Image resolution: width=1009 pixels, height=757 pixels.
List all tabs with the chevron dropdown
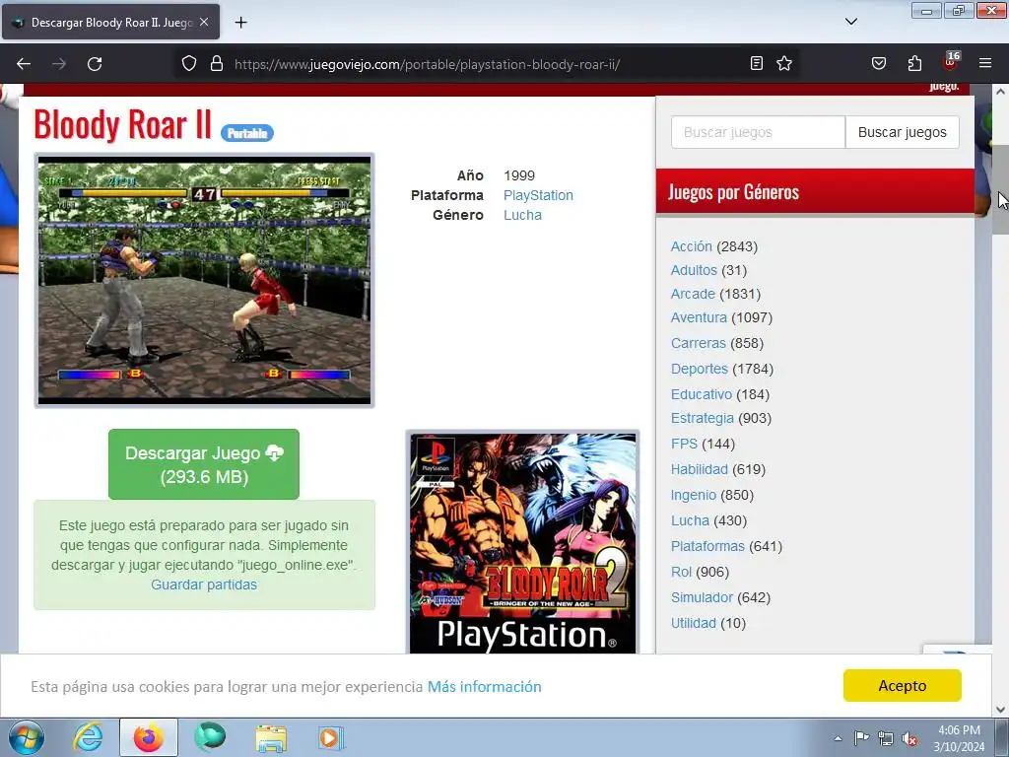[x=850, y=22]
